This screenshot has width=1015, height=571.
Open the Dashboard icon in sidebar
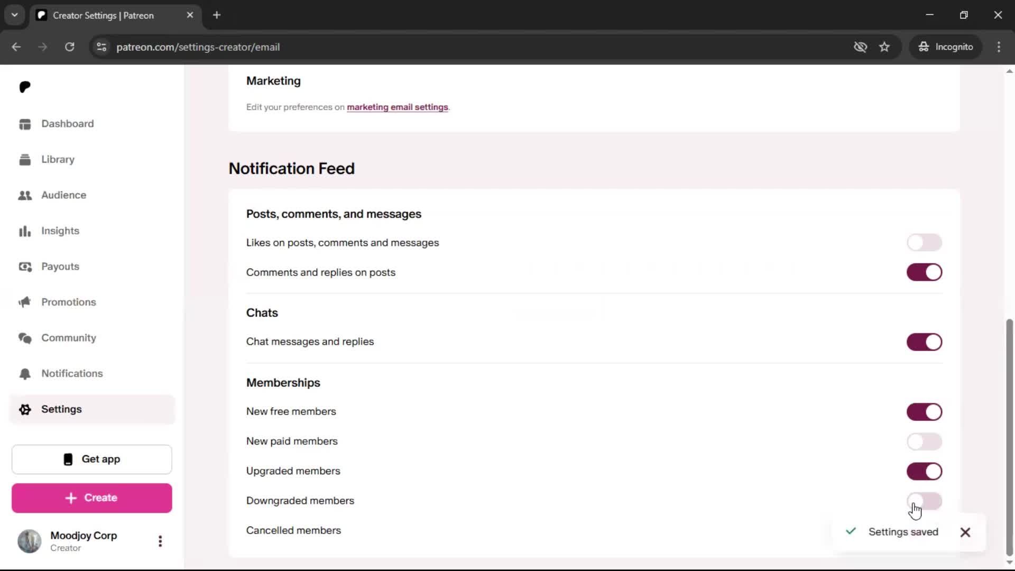[x=25, y=124]
